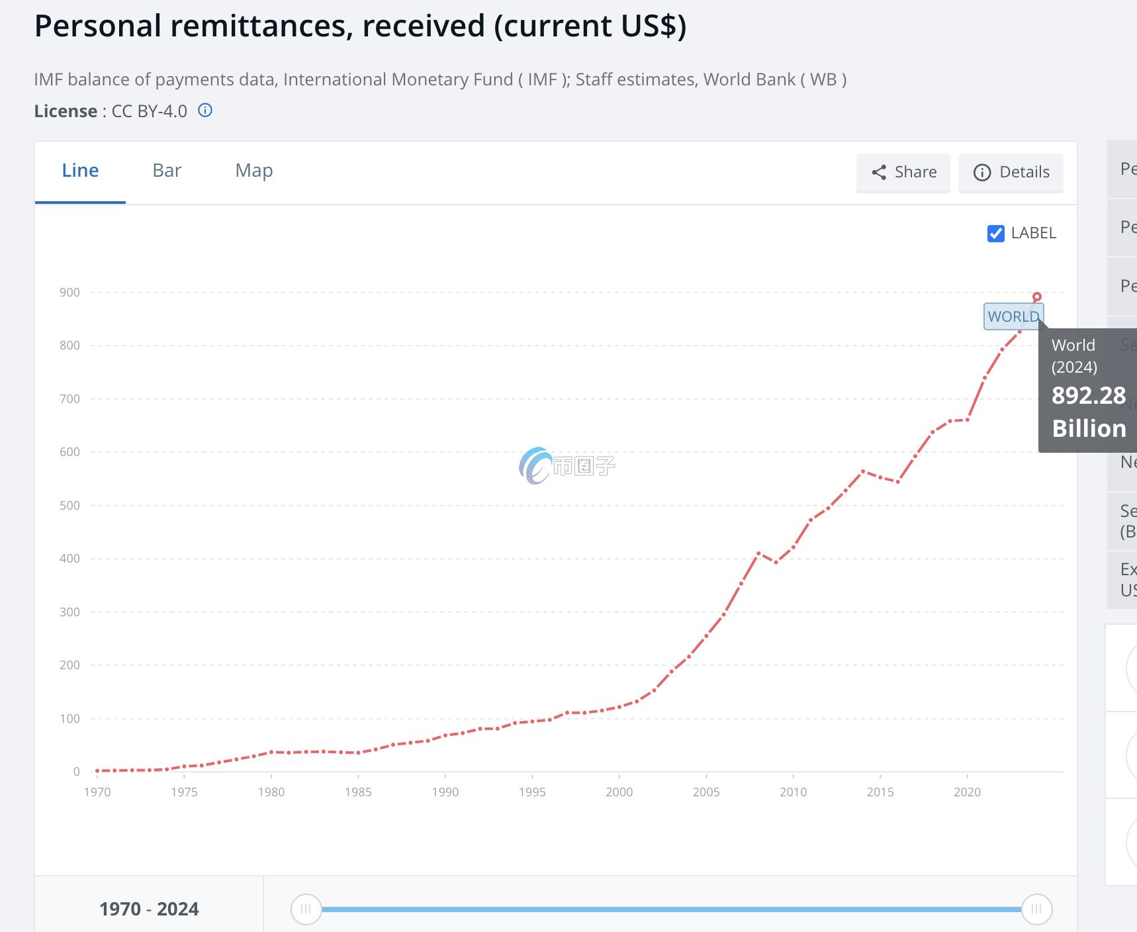
Task: Click the watermark logo in the chart center
Action: tap(536, 466)
